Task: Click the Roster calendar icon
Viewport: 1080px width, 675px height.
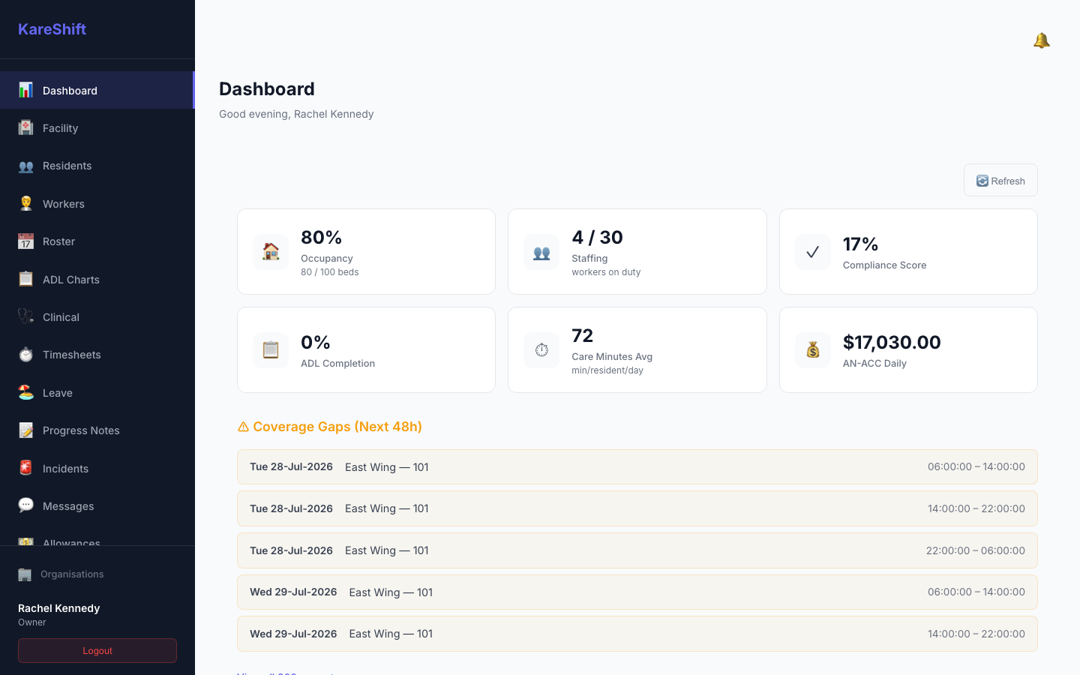Action: 25,241
